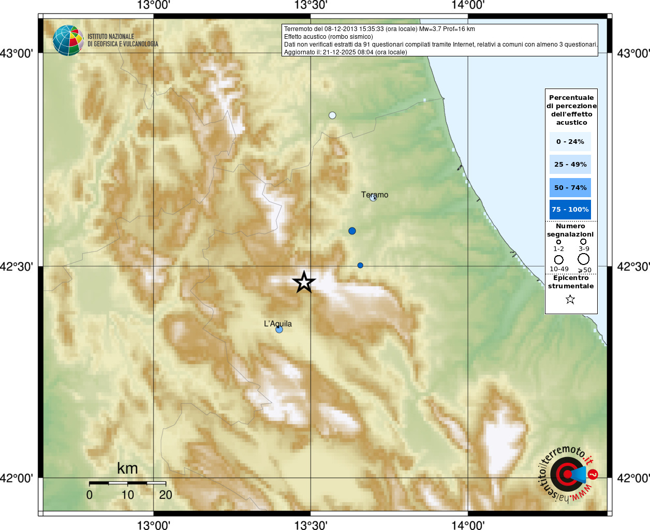Image resolution: width=650 pixels, height=530 pixels.
Task: Click the 'Teramo' city label
Action: click(375, 195)
